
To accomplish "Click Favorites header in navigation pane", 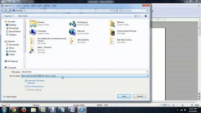I will pos(10,22).
